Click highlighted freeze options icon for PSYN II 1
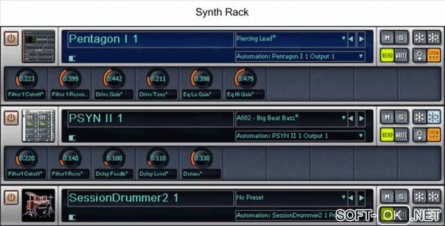The image size is (445, 226). coord(434,117)
